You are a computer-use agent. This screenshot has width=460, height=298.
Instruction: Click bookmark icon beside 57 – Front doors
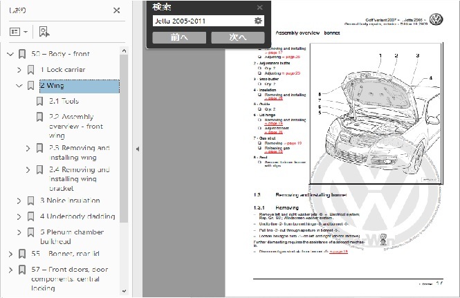[x=22, y=270]
